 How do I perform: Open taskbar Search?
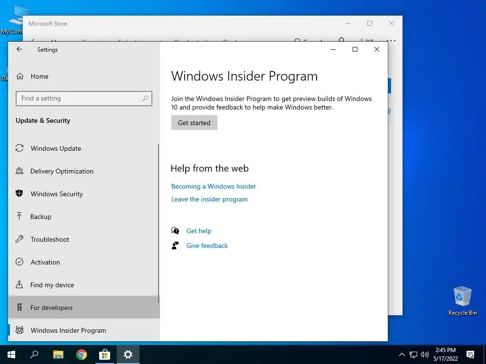pyautogui.click(x=34, y=355)
